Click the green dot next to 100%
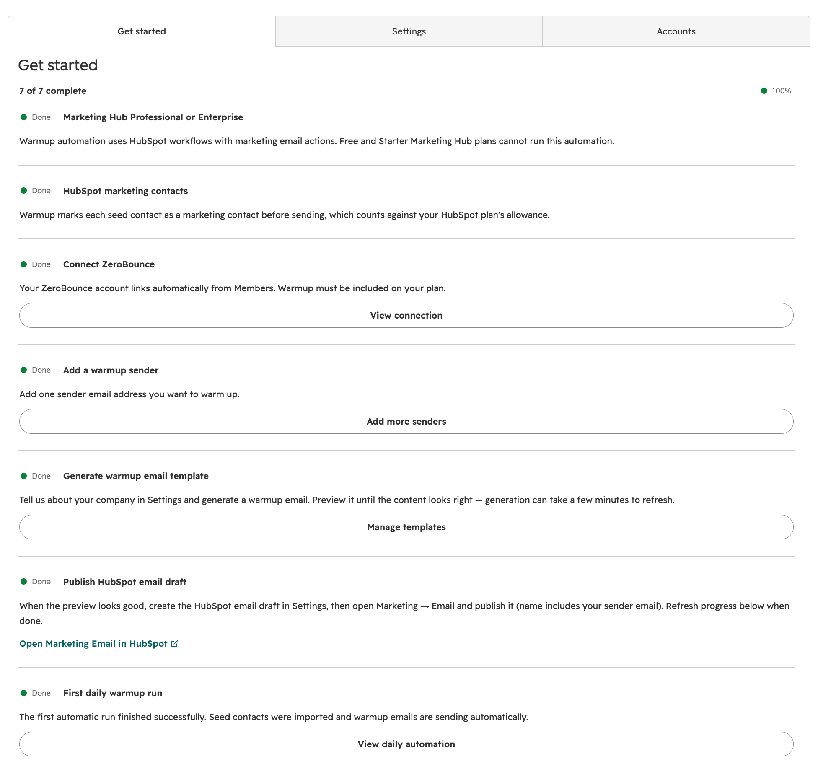This screenshot has height=772, width=818. click(764, 91)
